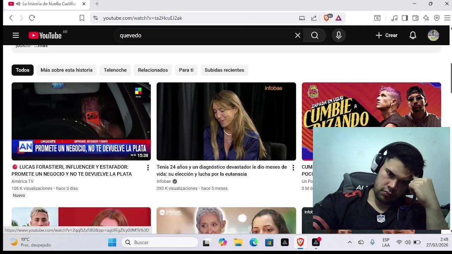Go back in the browser
The image size is (452, 254).
tap(11, 18)
